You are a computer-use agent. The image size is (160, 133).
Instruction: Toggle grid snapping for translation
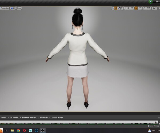(x=129, y=8)
